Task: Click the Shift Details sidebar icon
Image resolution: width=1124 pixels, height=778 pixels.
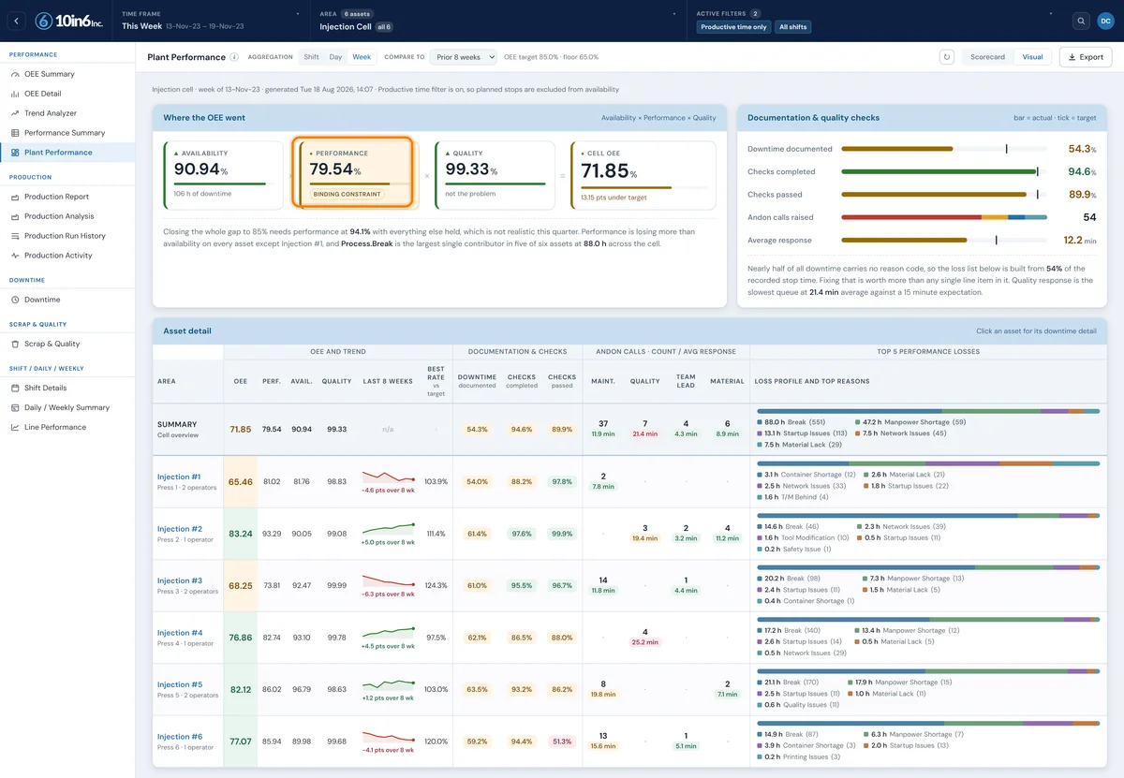Action: point(15,388)
